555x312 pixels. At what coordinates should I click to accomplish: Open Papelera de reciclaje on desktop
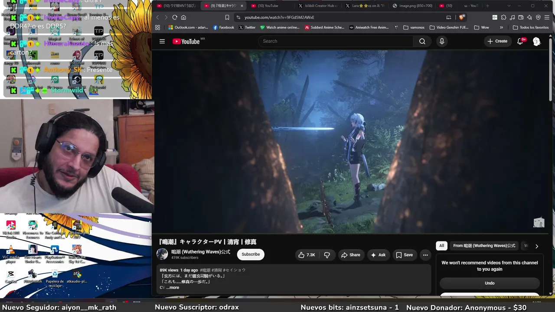[55, 278]
